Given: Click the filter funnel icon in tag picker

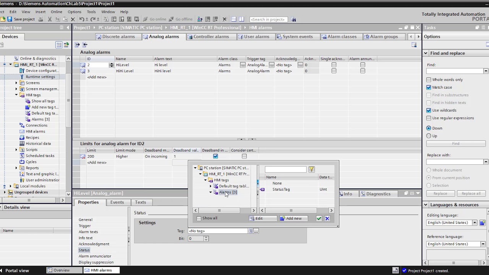Looking at the screenshot, I should tap(311, 169).
